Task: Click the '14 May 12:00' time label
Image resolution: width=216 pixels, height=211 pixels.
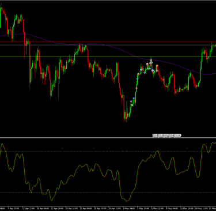Action: 200,208
